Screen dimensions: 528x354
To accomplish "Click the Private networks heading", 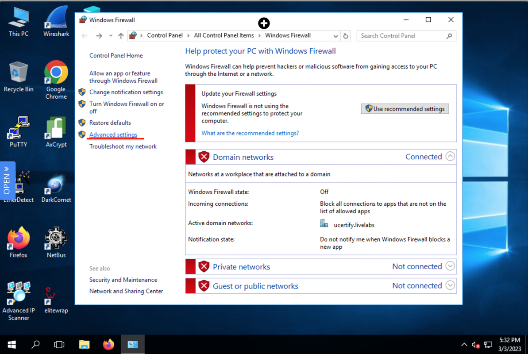I will pyautogui.click(x=242, y=266).
